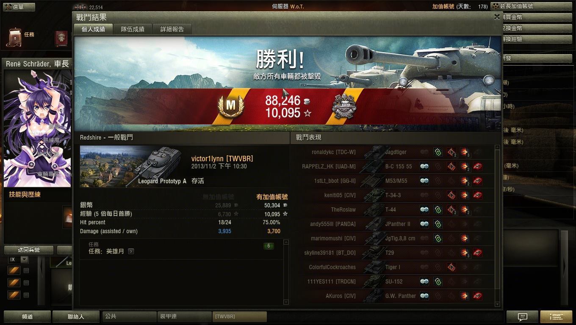Open the chat notification icon at bottom right
The width and height of the screenshot is (576, 325).
point(522,317)
